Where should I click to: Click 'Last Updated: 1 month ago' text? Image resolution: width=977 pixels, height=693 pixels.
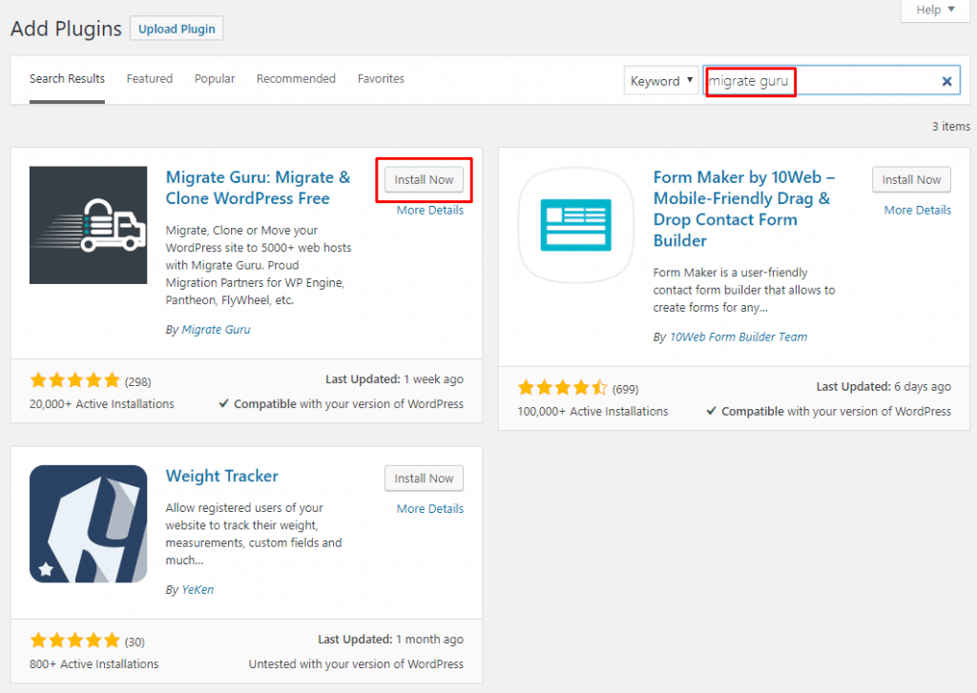coord(390,640)
